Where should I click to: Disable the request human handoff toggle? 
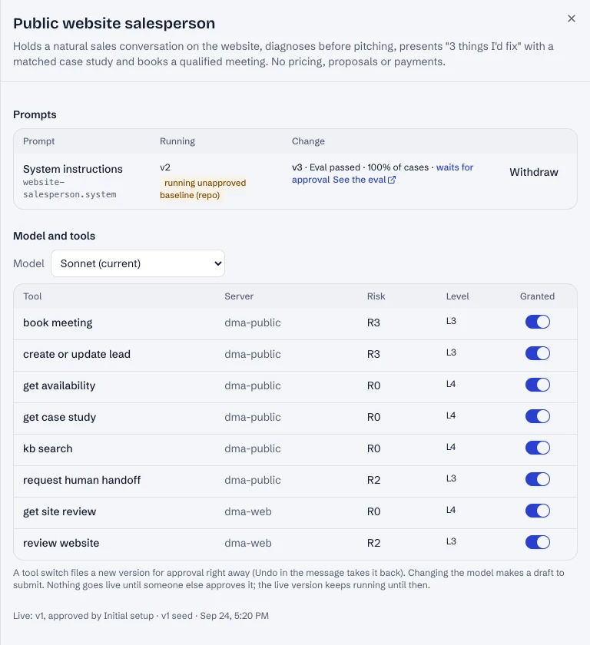pos(537,479)
